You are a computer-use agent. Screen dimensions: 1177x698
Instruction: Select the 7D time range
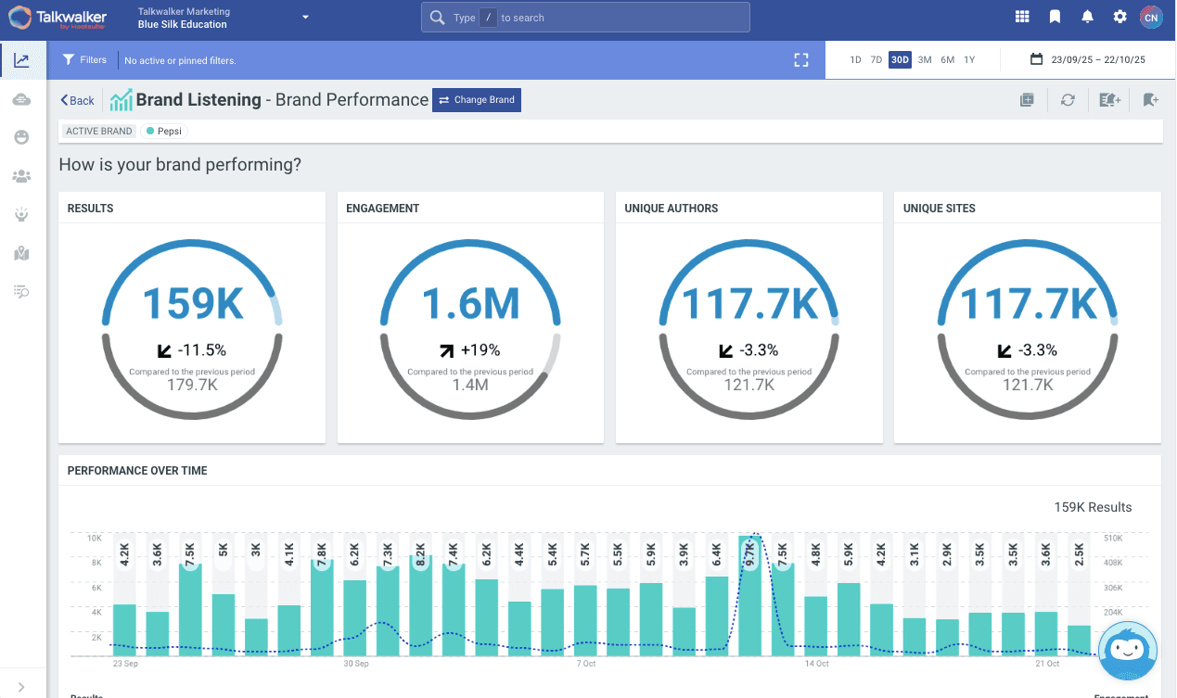click(x=876, y=60)
